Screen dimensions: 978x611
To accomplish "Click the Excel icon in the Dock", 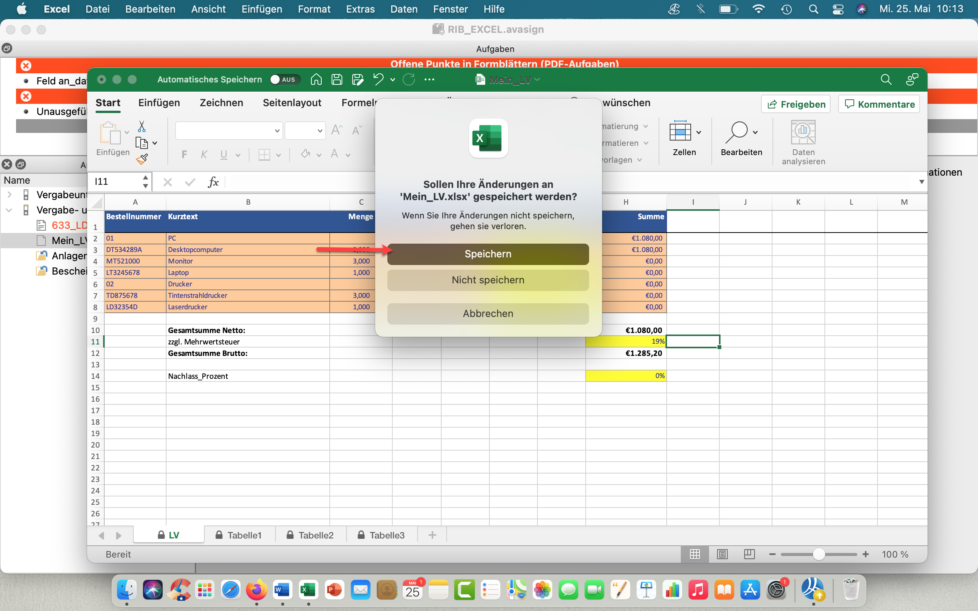I will click(308, 590).
